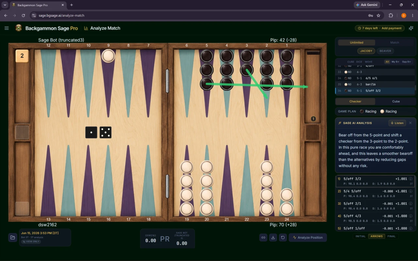Click the die showing five
This screenshot has width=418, height=261.
tap(105, 132)
